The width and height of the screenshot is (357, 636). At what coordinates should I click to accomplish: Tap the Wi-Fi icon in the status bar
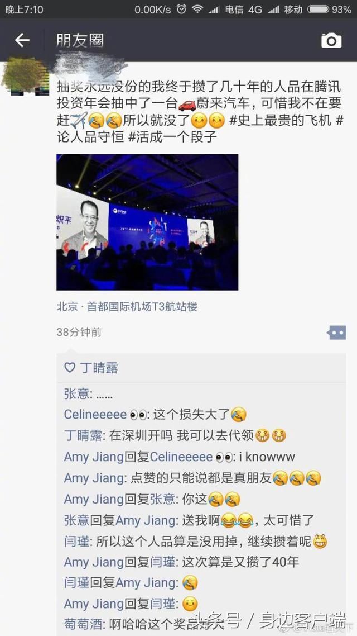(x=197, y=9)
